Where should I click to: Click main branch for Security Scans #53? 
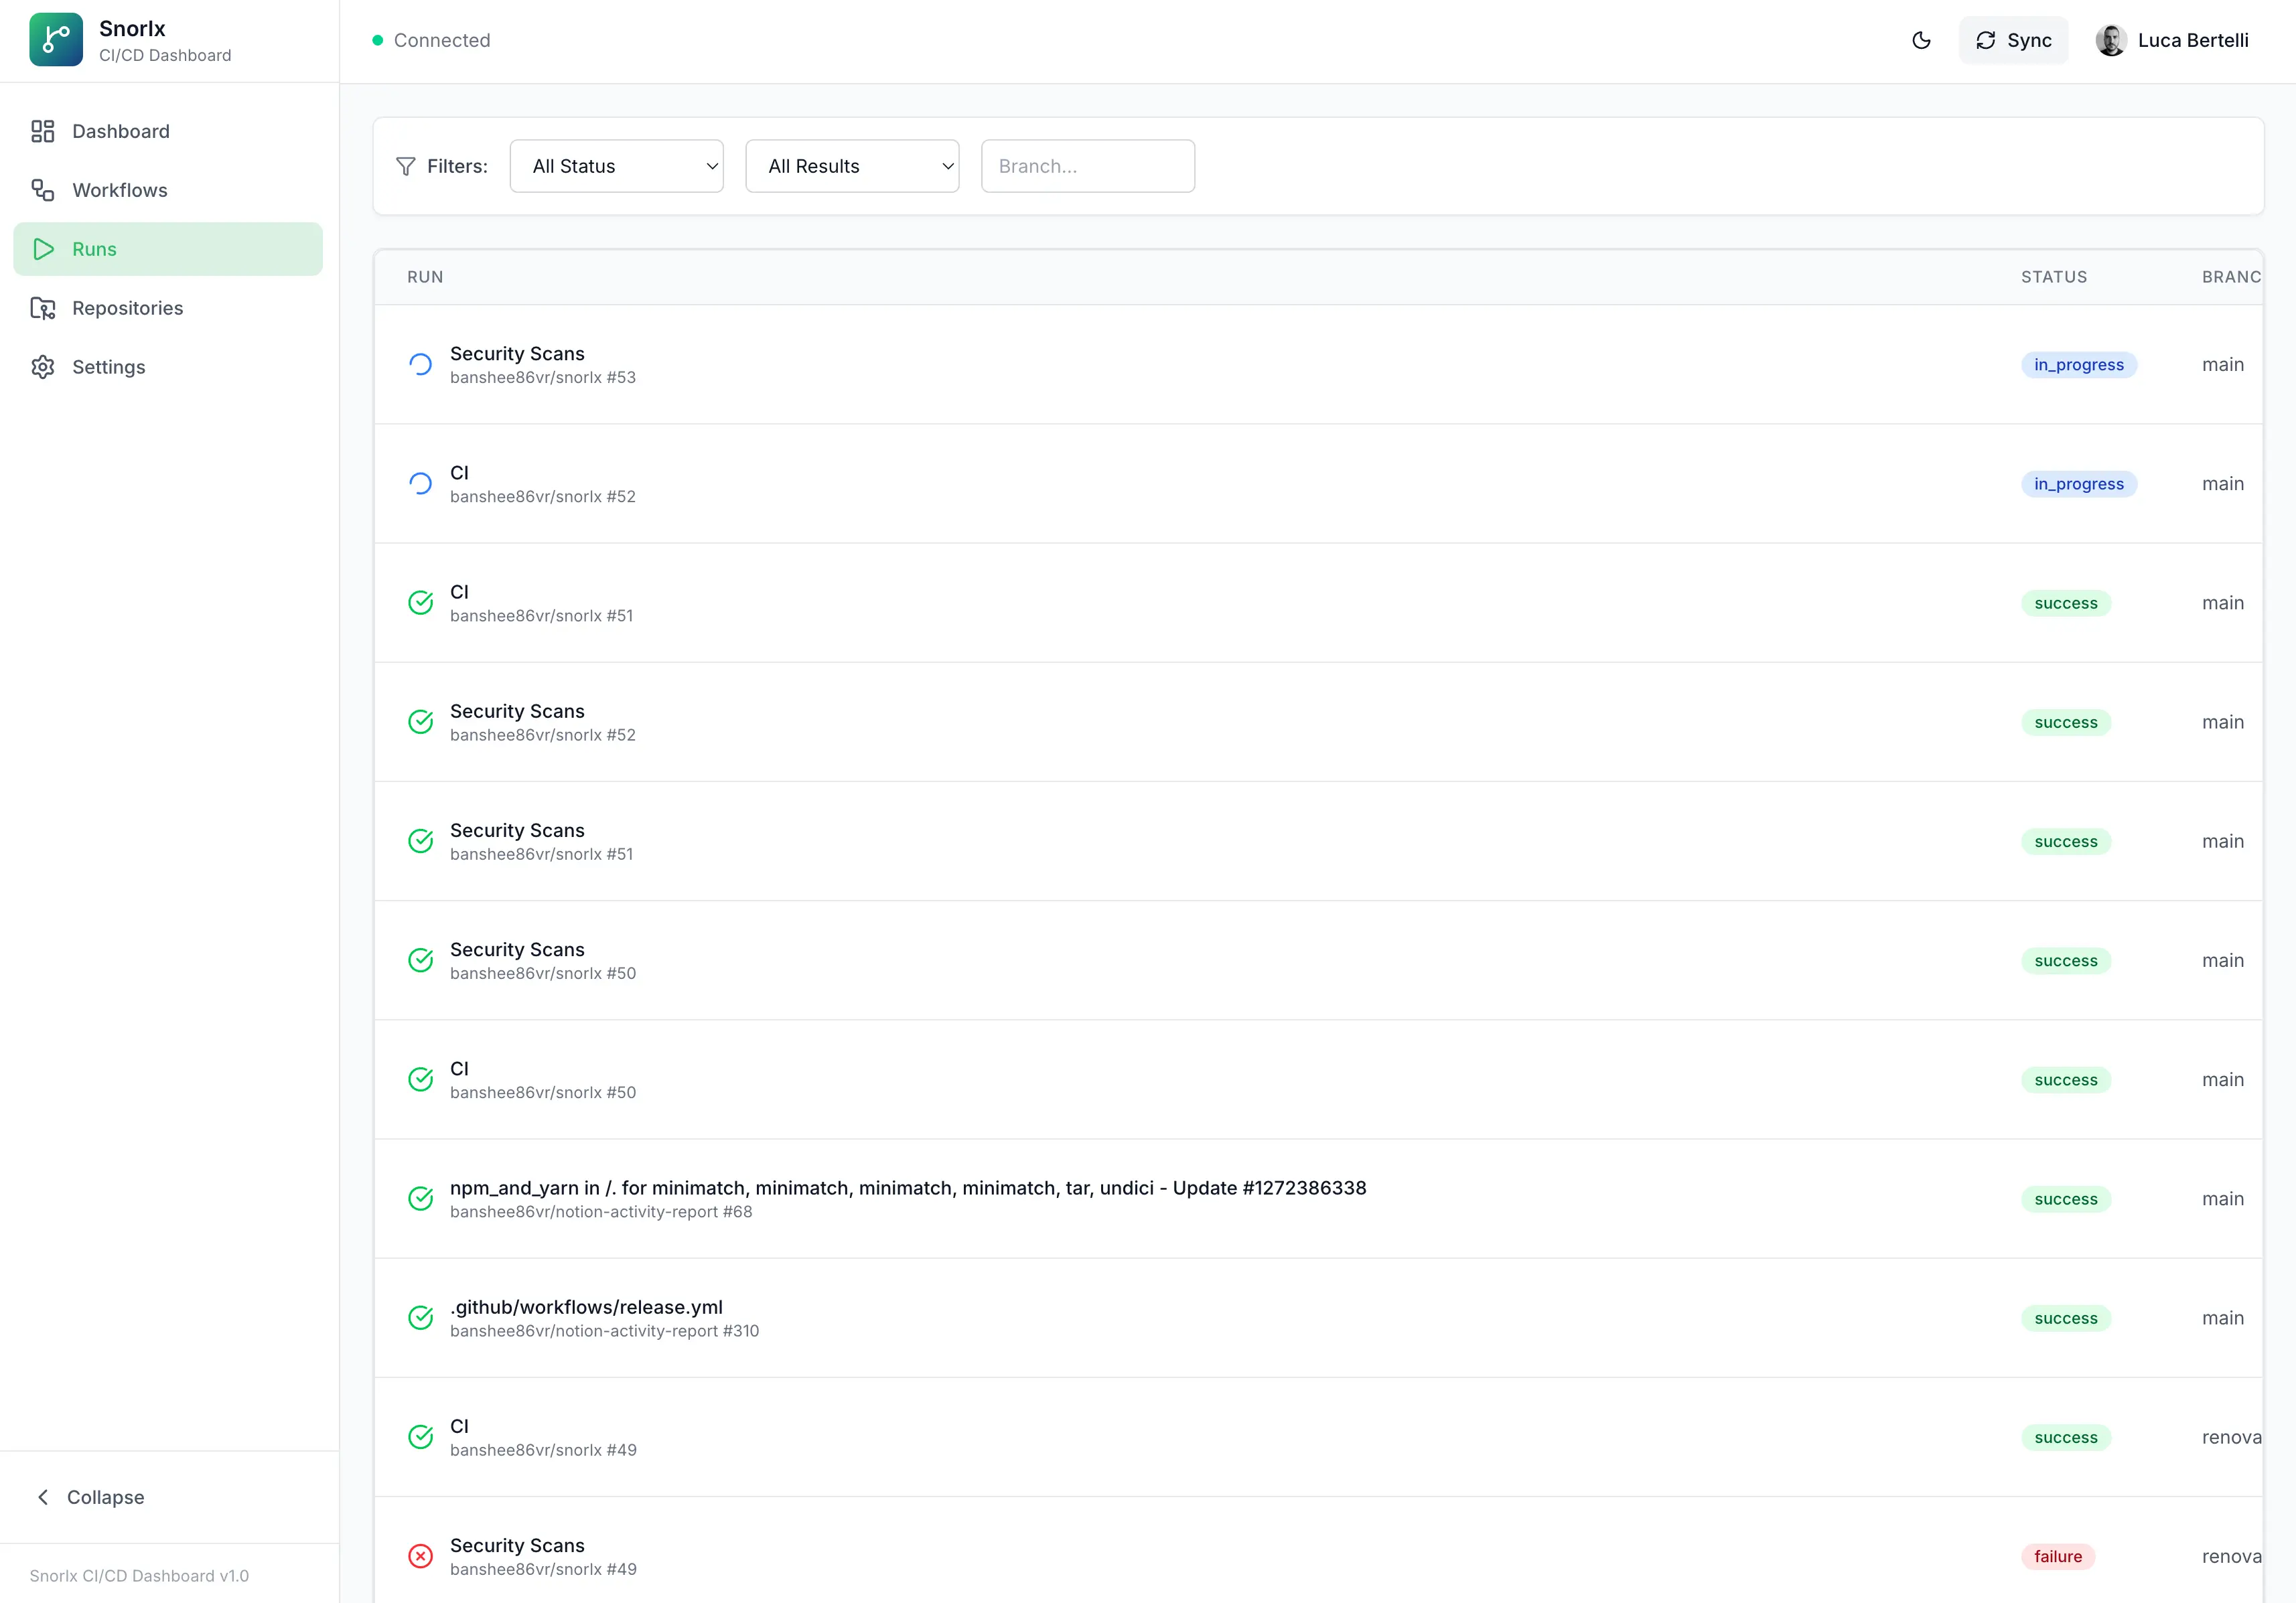[2222, 364]
